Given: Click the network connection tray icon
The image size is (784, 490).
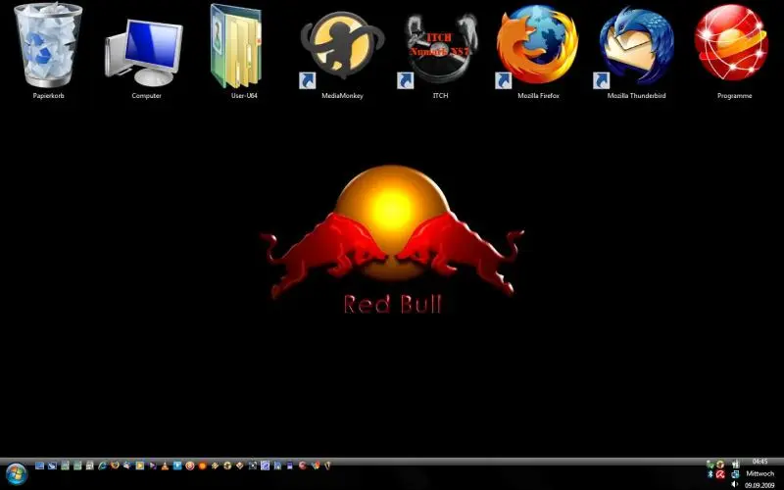Looking at the screenshot, I should point(734,473).
